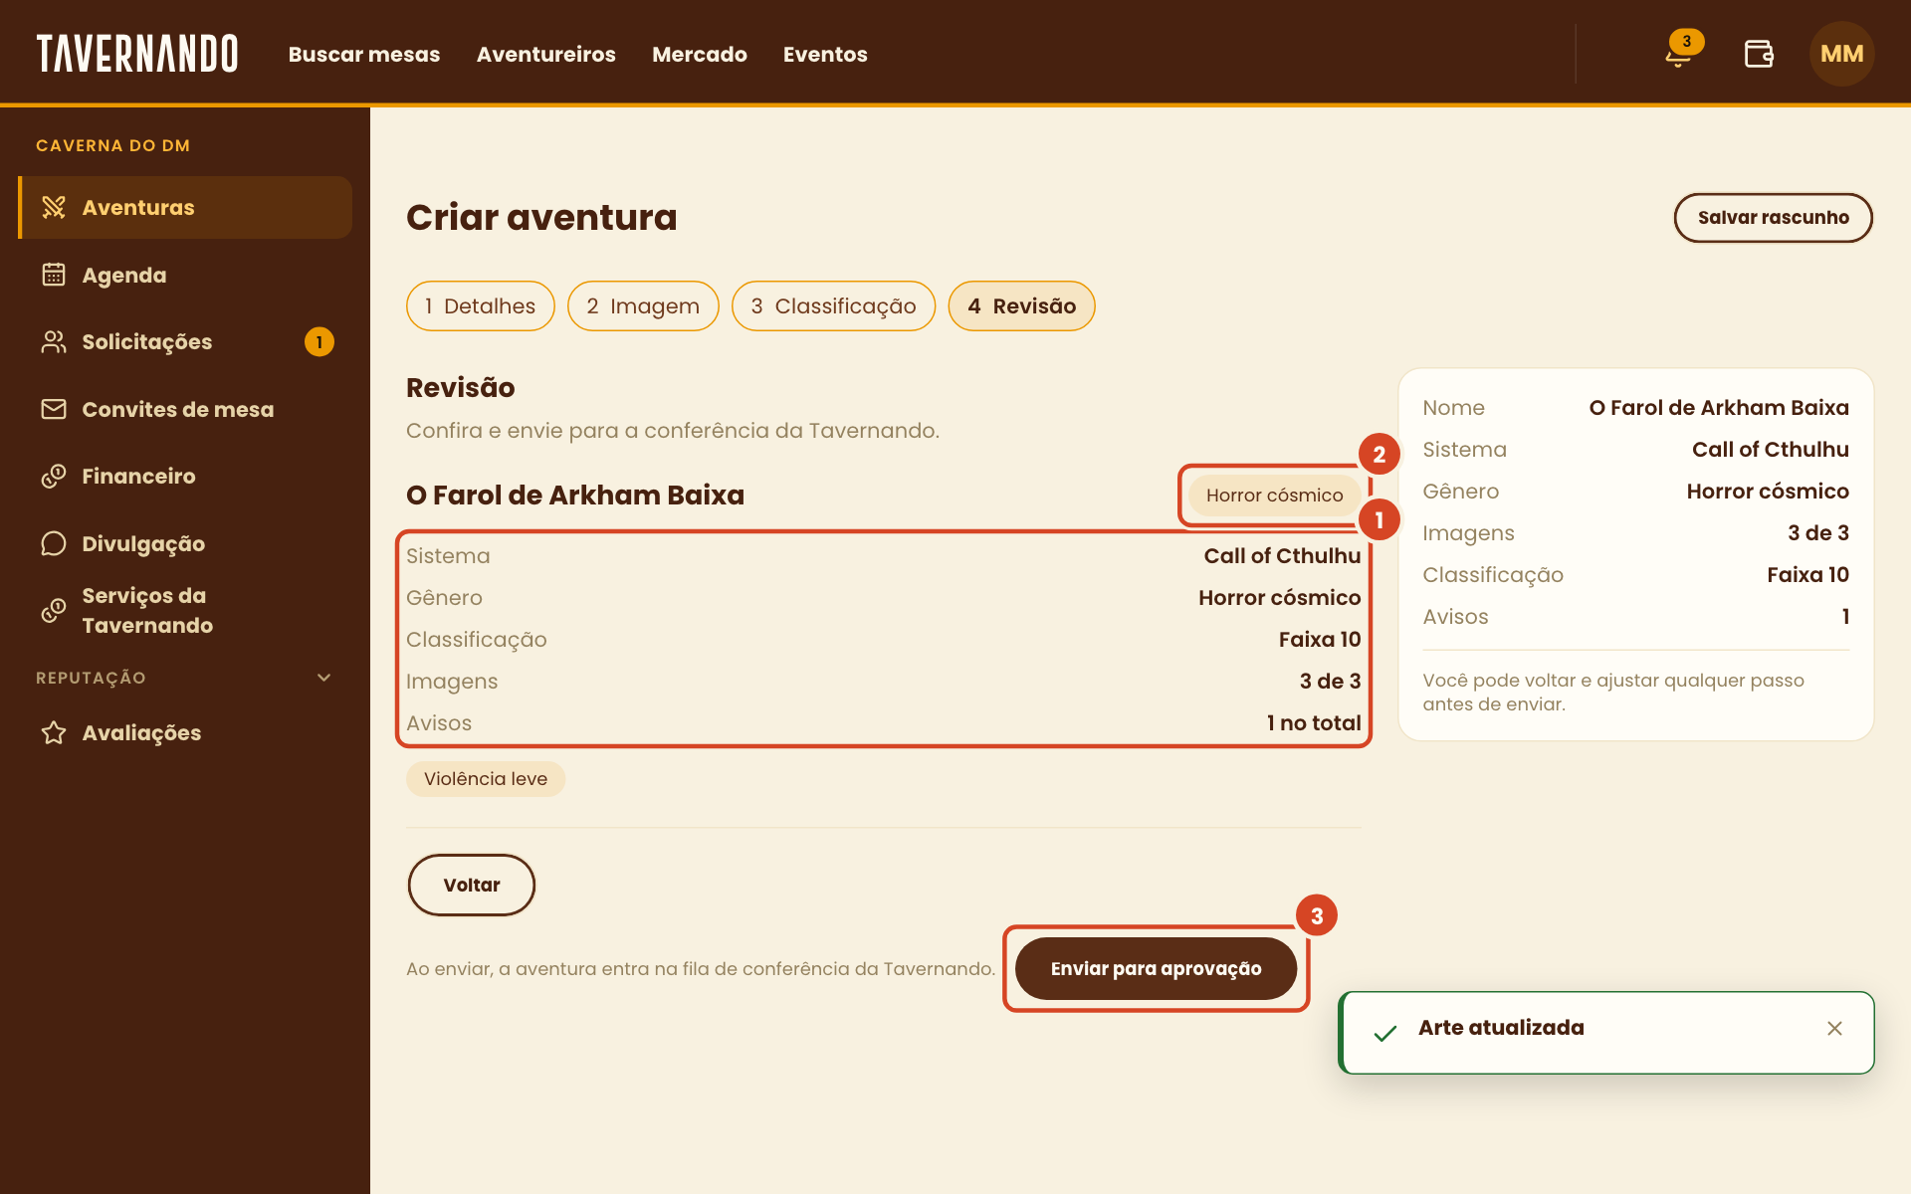Open Financeiro in the sidebar
Screen dimensions: 1911x1194
pyautogui.click(x=185, y=476)
